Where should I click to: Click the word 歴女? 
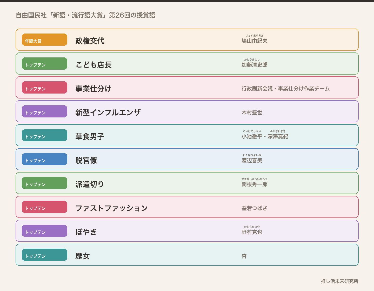pos(83,256)
